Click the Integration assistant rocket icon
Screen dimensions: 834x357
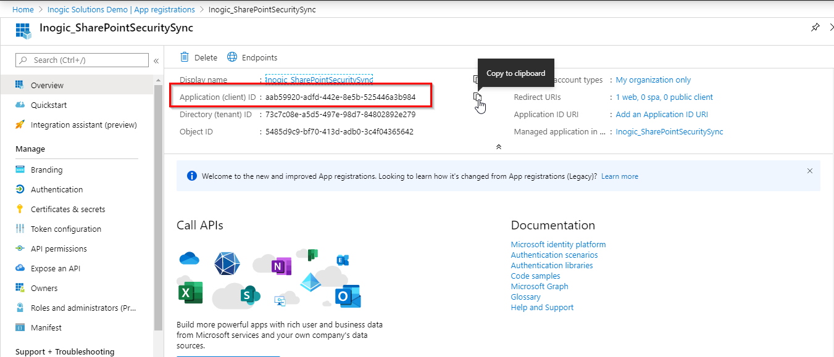pyautogui.click(x=20, y=125)
